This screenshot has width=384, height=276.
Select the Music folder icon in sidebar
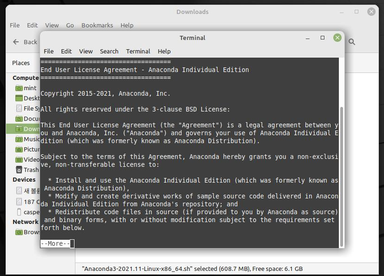(x=19, y=139)
